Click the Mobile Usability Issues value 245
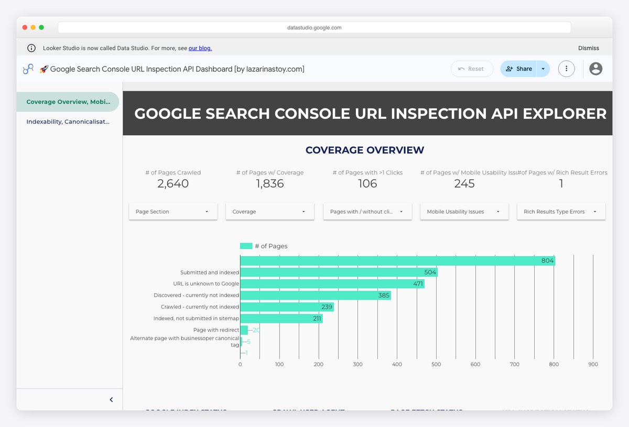Screen dimensions: 629x427 [x=464, y=184]
